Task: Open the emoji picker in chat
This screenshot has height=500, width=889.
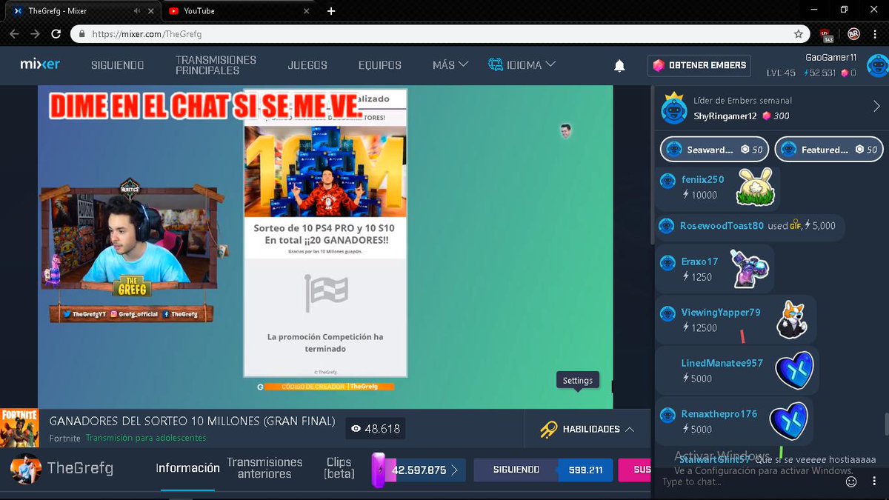Action: coord(851,481)
